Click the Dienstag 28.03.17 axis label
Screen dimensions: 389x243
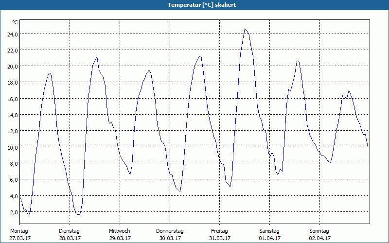tap(70, 234)
